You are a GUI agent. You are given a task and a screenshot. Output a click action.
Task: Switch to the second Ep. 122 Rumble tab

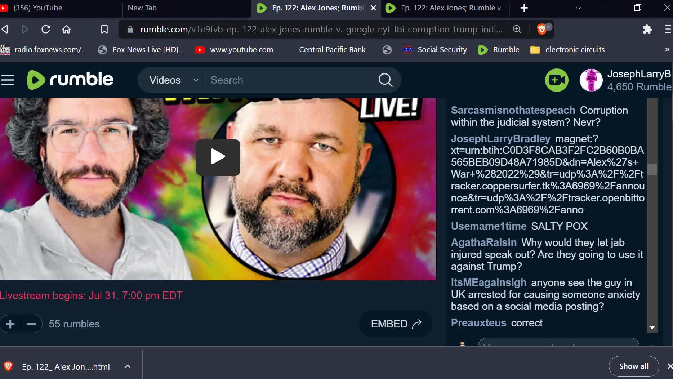pos(445,8)
